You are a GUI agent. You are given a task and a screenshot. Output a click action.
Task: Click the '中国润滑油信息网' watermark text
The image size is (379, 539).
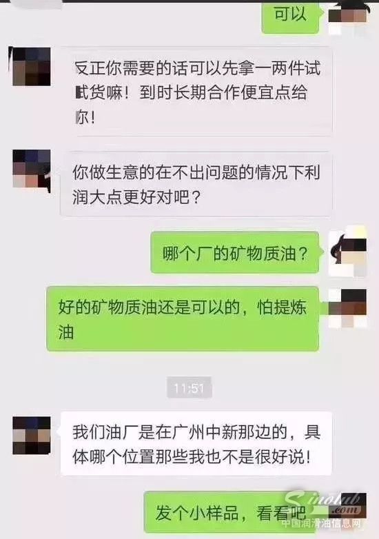pos(322,523)
